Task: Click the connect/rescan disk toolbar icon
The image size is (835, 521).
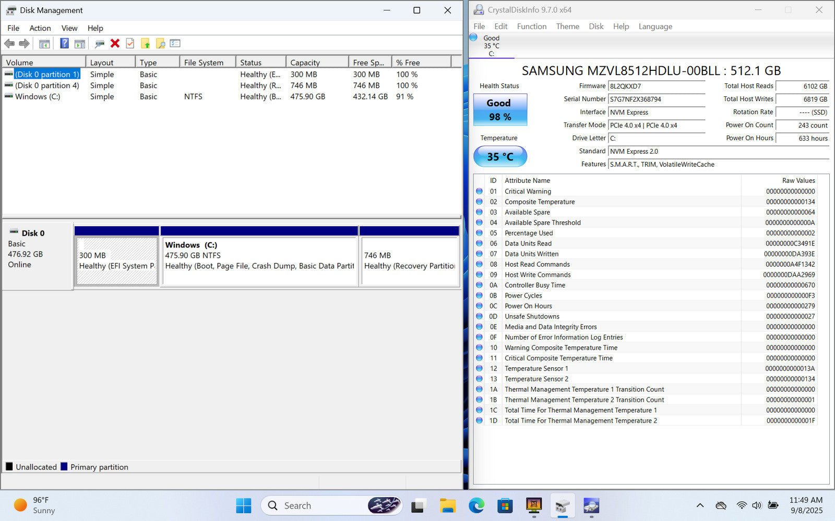Action: (x=100, y=44)
